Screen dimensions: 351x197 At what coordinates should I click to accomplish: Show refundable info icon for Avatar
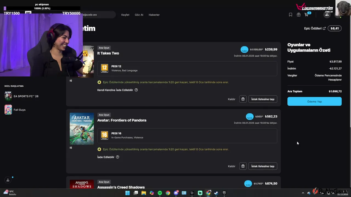click(118, 157)
